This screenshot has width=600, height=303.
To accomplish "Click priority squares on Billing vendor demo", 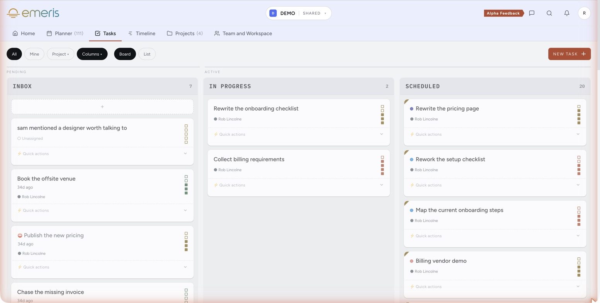I will point(579,267).
